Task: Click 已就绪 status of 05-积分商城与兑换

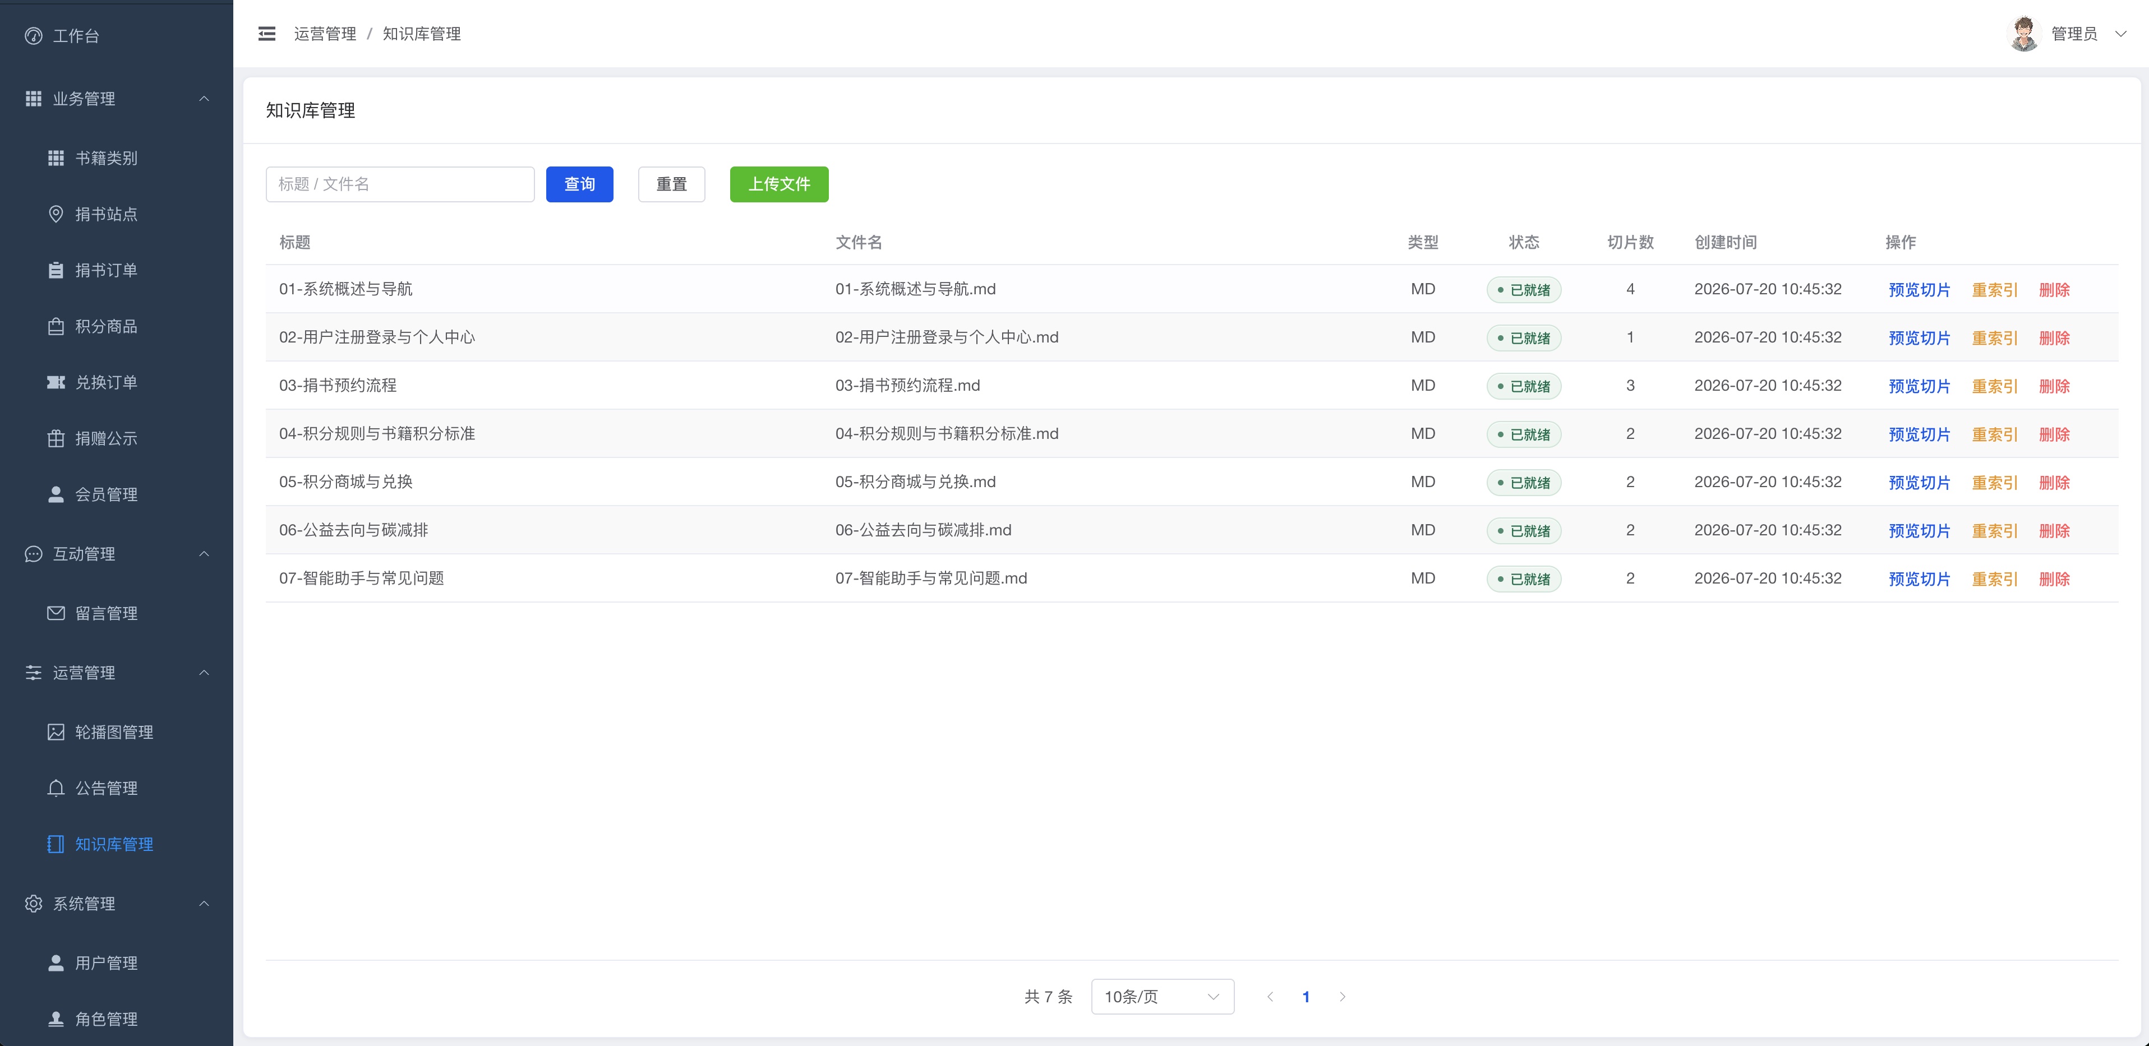Action: click(1523, 482)
